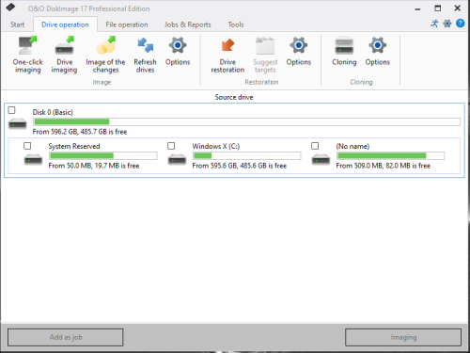Check the System Reserved partition checkbox
470x353 pixels.
27,146
